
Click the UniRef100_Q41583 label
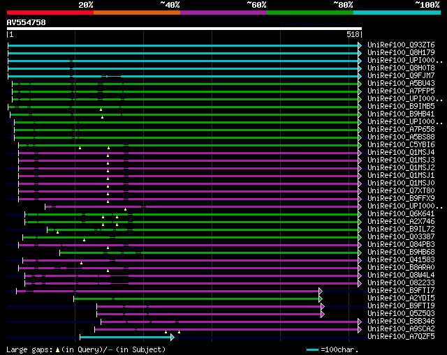(401, 260)
